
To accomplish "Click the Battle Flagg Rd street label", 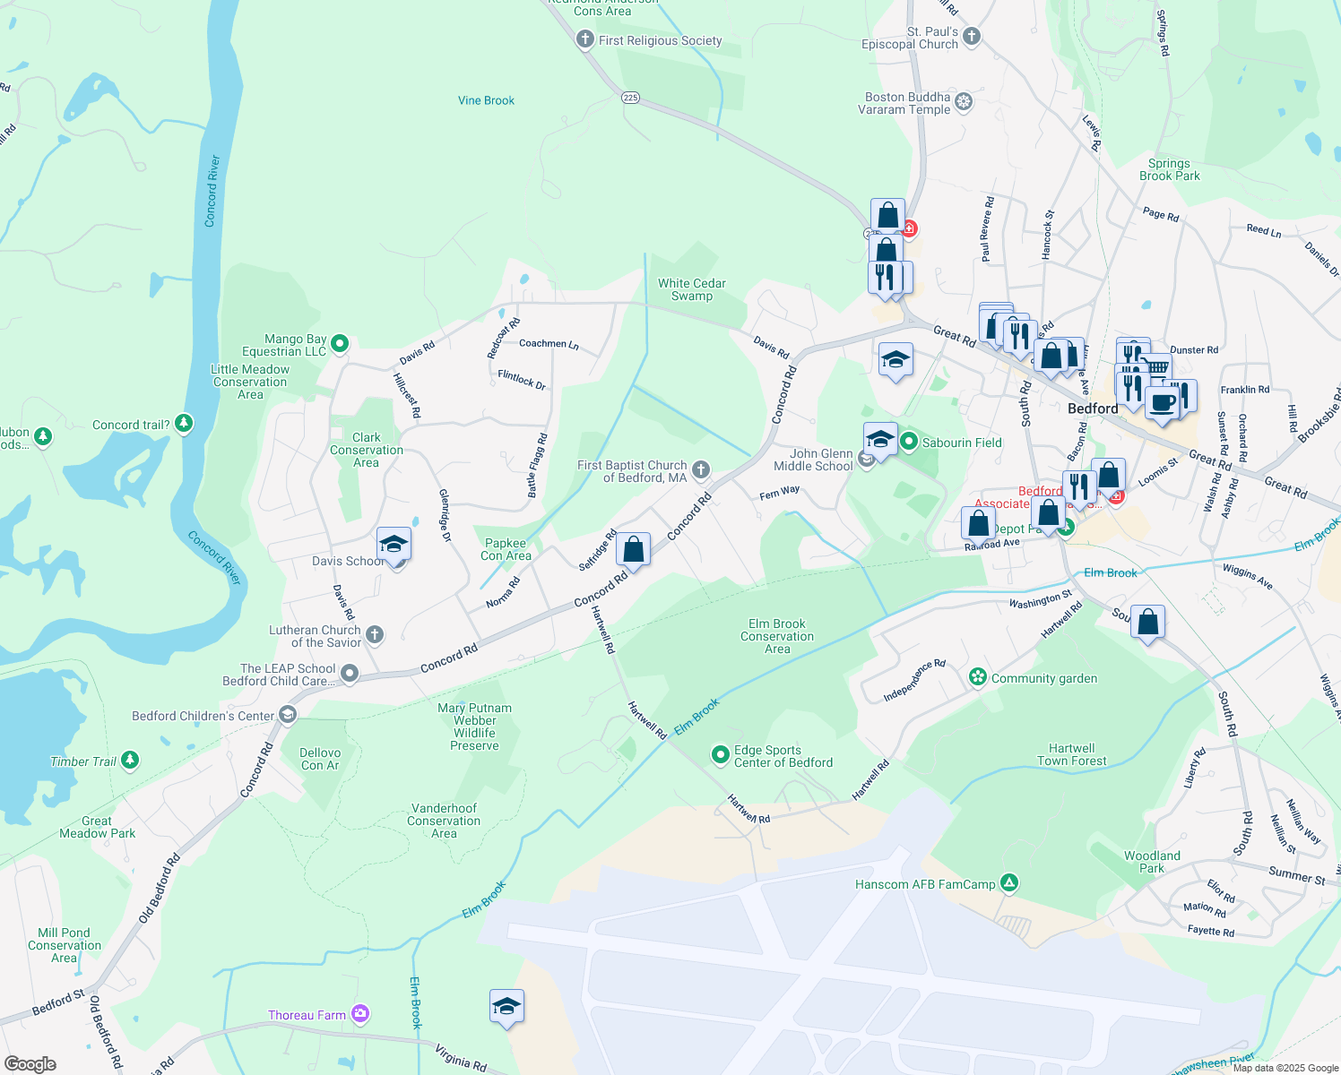I will (537, 466).
